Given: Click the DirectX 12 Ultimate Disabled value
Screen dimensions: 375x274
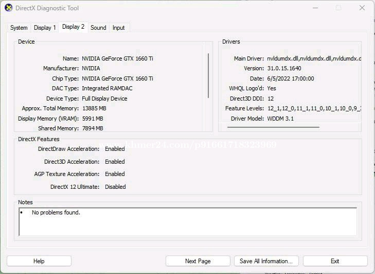Looking at the screenshot, I should click(x=115, y=187).
